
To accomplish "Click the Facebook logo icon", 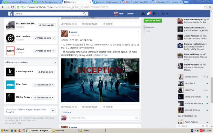I will [10, 14].
